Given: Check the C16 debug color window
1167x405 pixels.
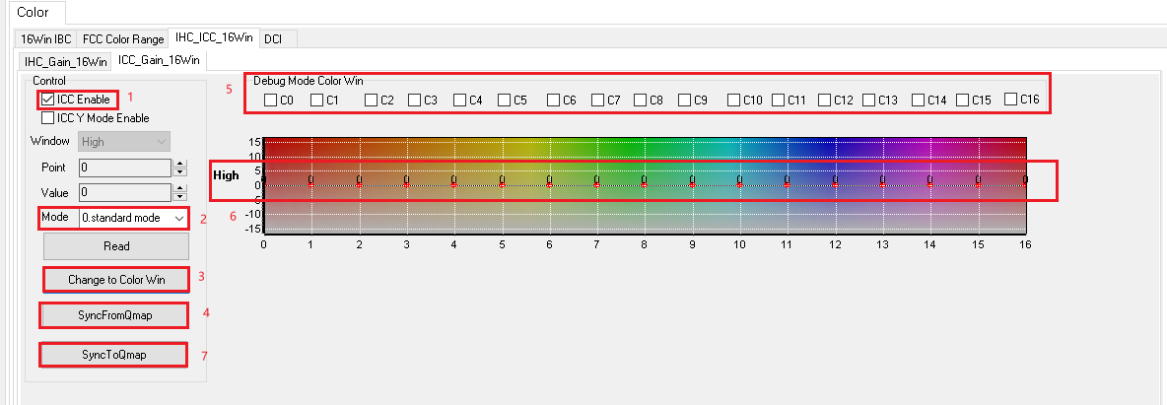Looking at the screenshot, I should click(1010, 99).
